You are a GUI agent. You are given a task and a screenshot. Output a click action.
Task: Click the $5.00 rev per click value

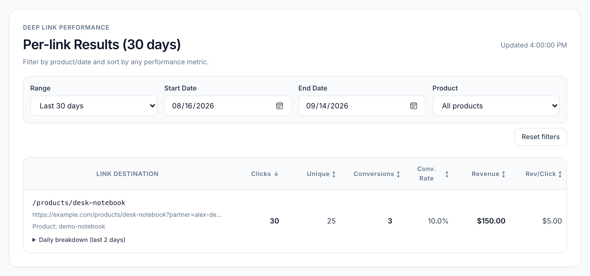[x=552, y=221]
